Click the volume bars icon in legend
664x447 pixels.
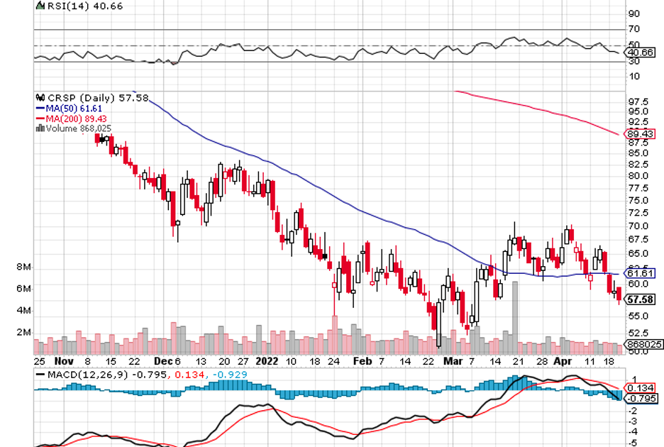pos(39,128)
